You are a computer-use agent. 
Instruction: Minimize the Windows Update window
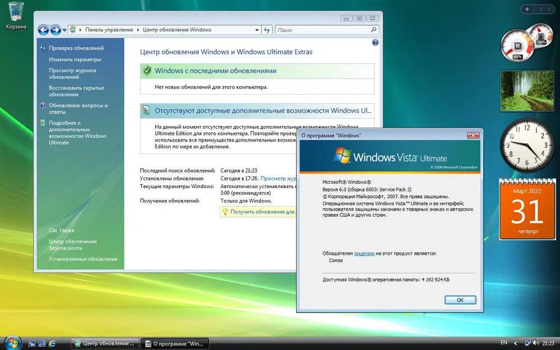346,18
